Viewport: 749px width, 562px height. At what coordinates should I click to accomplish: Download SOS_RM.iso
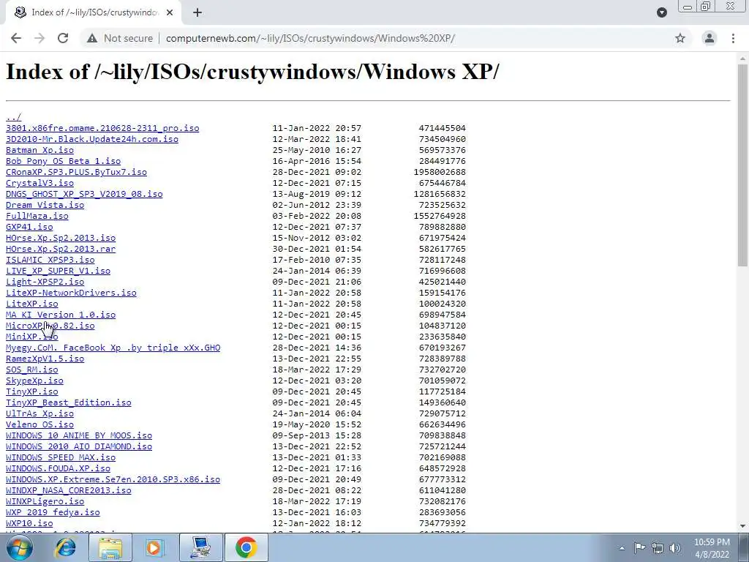point(32,370)
